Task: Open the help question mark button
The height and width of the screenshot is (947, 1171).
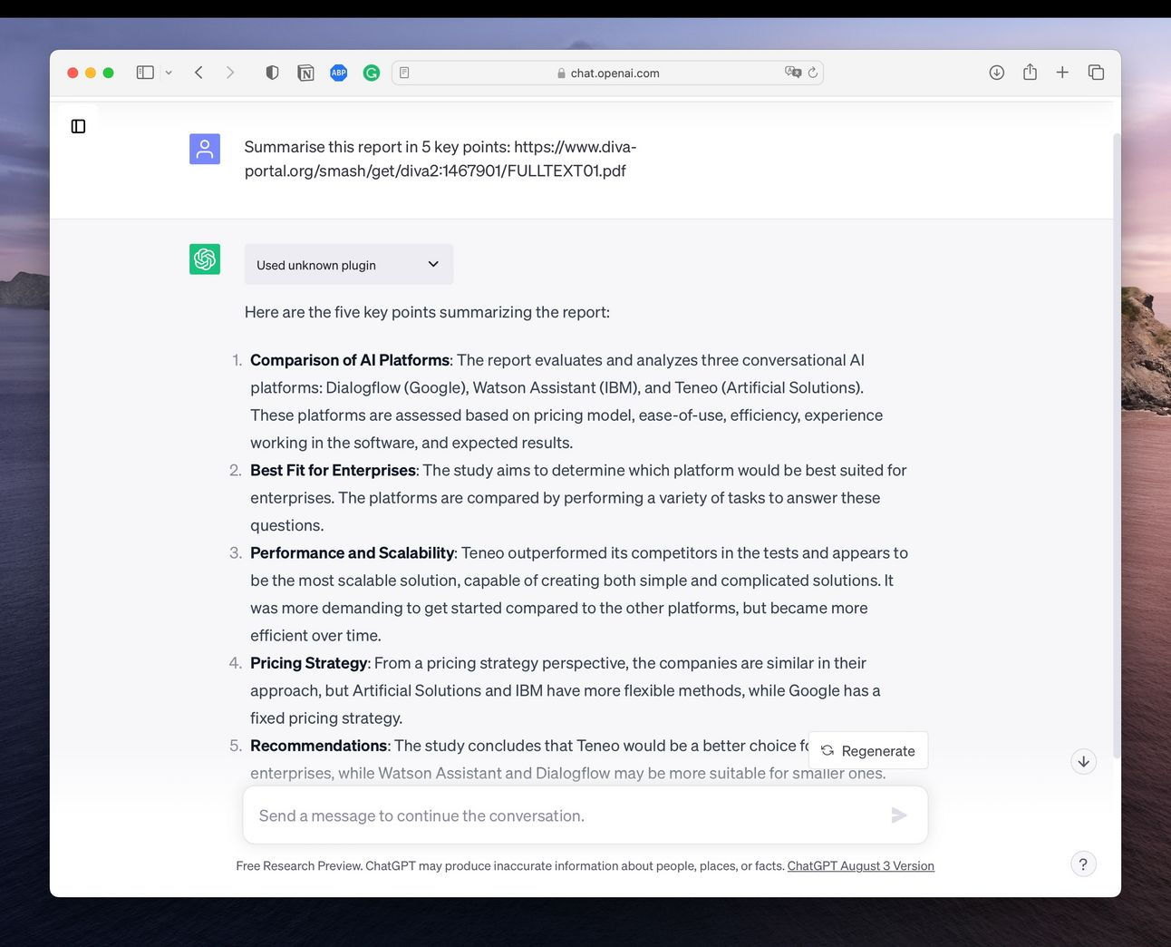Action: click(1084, 864)
